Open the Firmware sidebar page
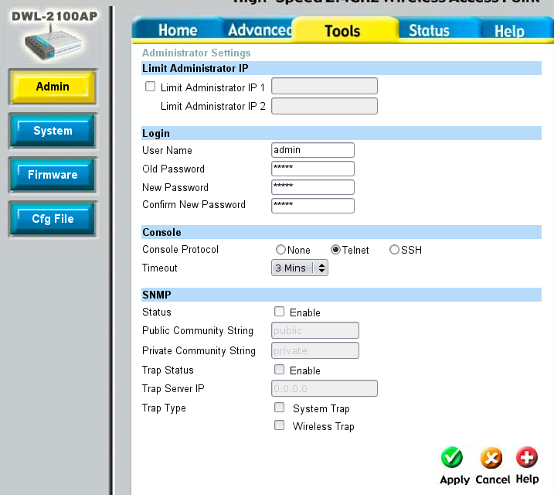 click(53, 175)
